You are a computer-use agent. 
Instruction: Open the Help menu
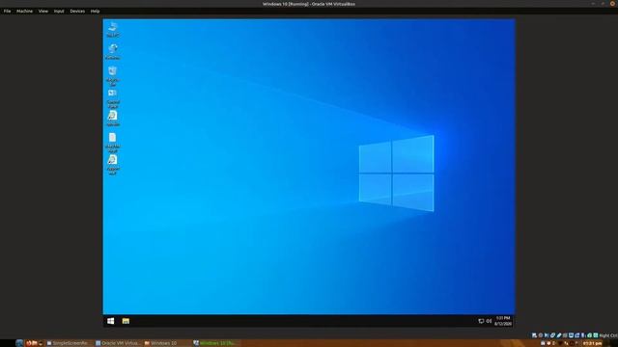(x=95, y=11)
